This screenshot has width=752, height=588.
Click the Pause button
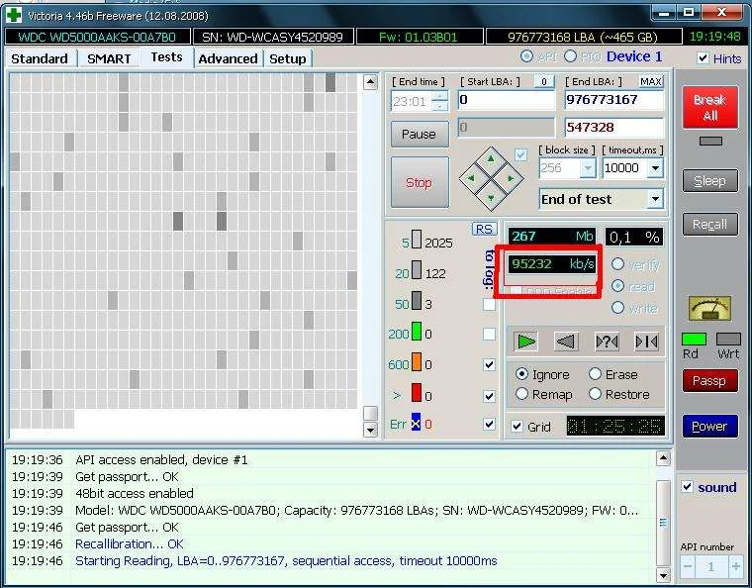[x=420, y=134]
